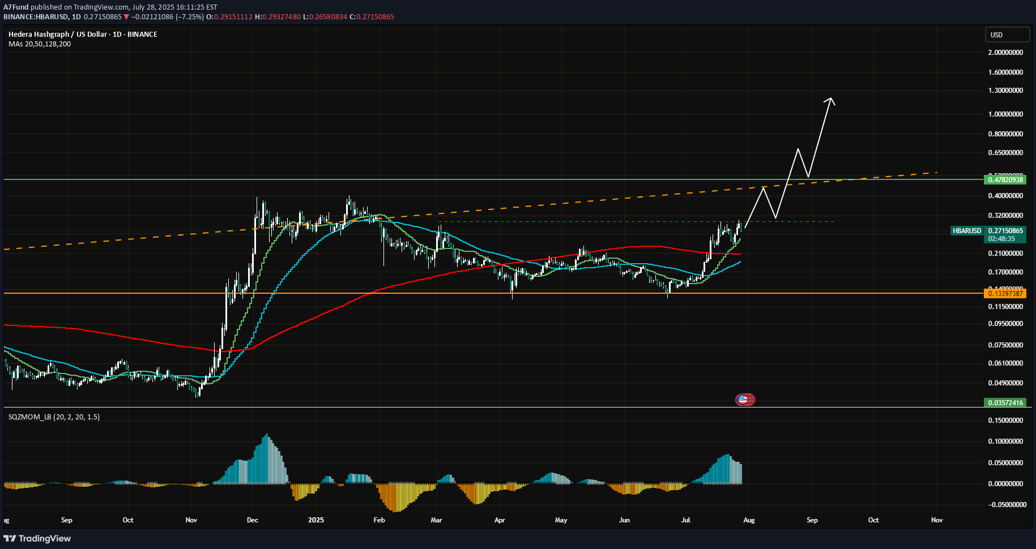Select the orange 0.13397387 price level label

(1006, 293)
